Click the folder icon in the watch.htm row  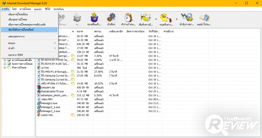(x=73, y=115)
